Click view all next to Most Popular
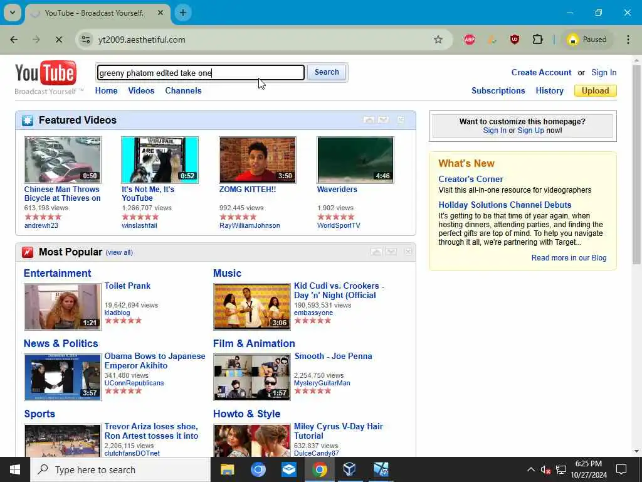Image resolution: width=642 pixels, height=482 pixels. 119,252
